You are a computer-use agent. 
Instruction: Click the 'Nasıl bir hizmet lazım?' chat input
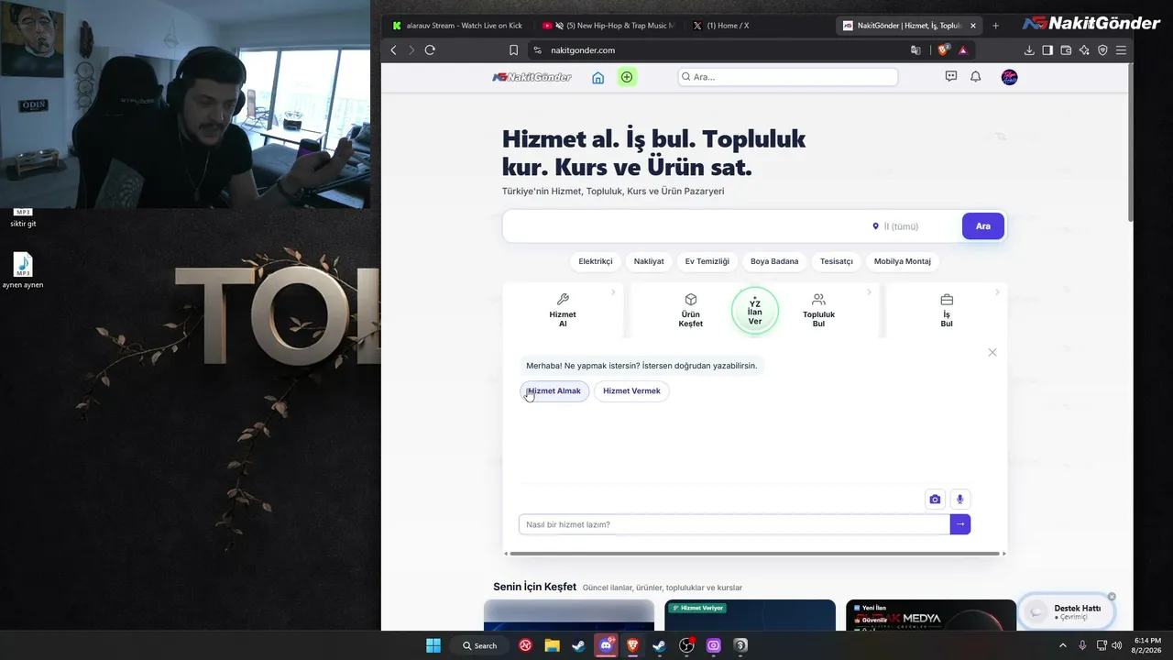[734, 524]
